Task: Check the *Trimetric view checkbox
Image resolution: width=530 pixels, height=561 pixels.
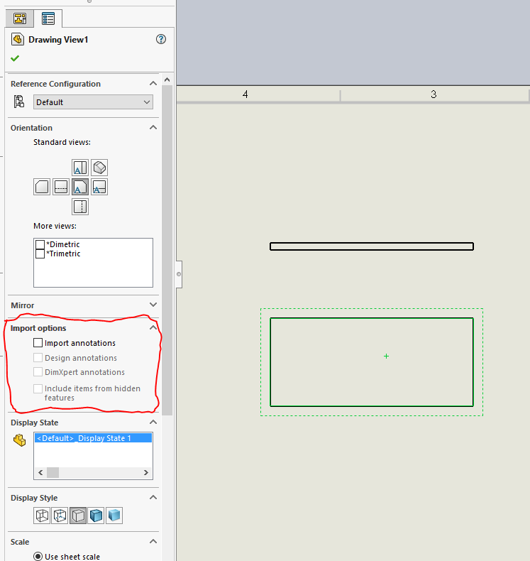Action: point(40,254)
